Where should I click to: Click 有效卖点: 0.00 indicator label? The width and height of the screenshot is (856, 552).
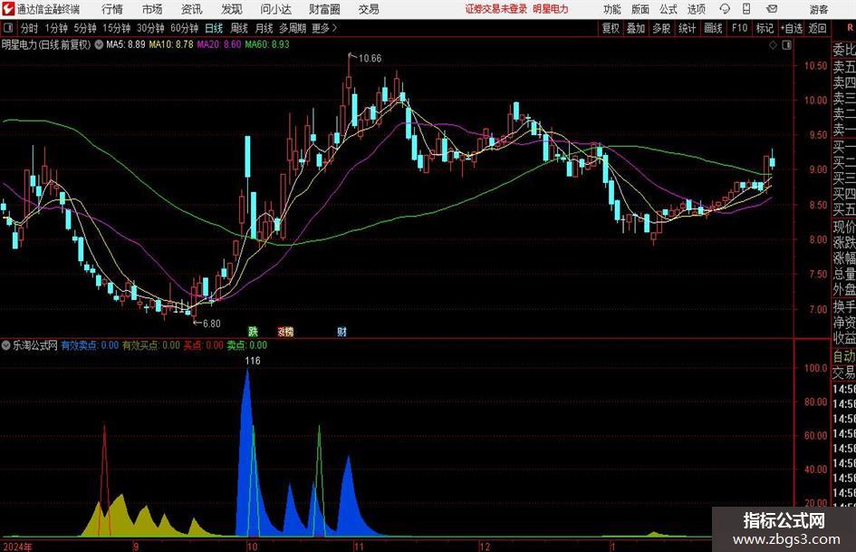pos(90,345)
